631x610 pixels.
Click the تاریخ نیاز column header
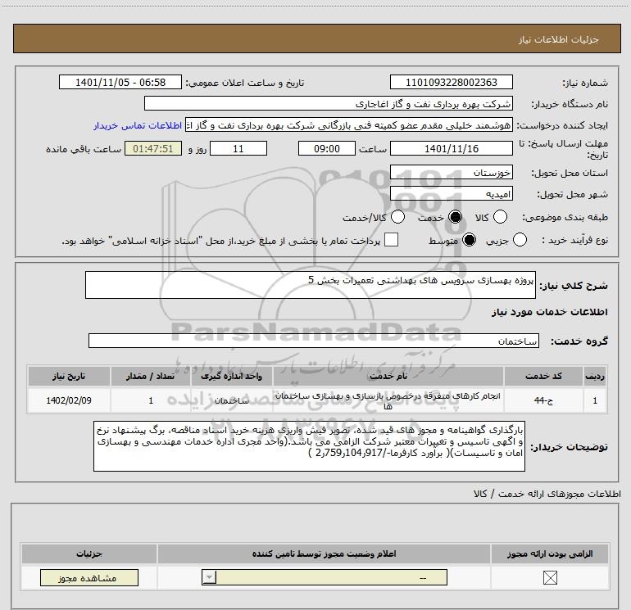[69, 376]
